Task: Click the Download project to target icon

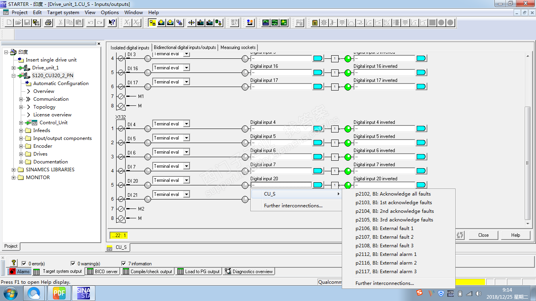Action: point(161,23)
